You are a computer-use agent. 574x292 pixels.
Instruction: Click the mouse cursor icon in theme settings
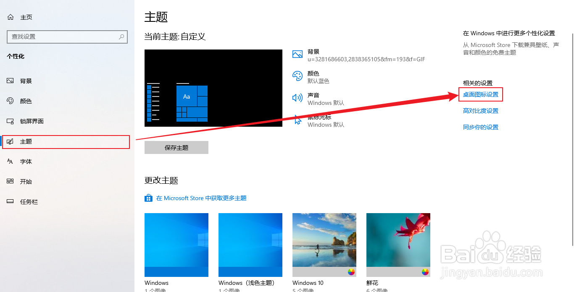[298, 120]
